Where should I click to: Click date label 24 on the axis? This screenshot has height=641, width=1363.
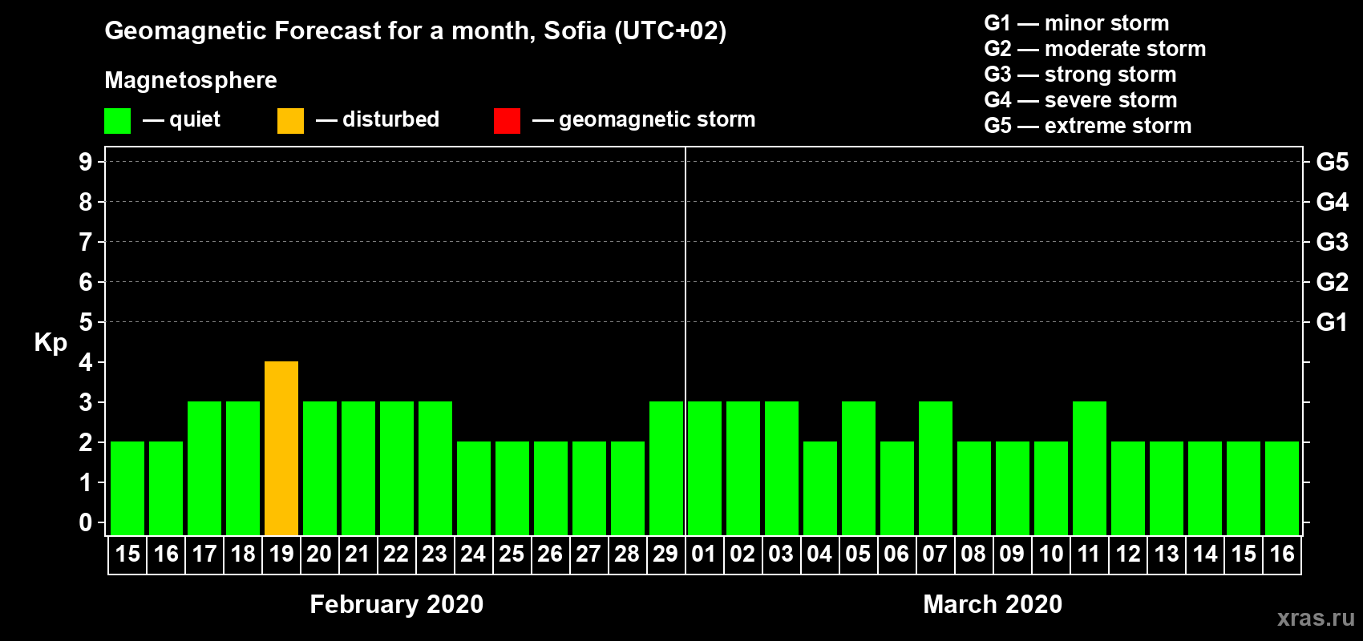pos(473,554)
